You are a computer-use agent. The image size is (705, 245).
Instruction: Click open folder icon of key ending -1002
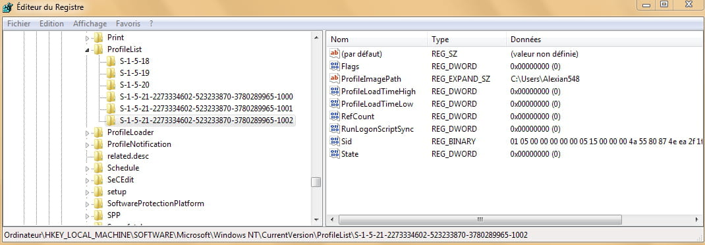point(111,121)
